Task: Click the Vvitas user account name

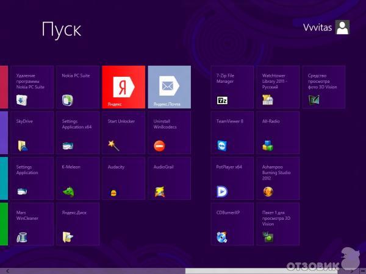Action: (x=317, y=27)
